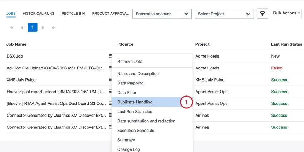Choose Retrieve Data menu option
The image size is (304, 152).
pyautogui.click(x=130, y=62)
